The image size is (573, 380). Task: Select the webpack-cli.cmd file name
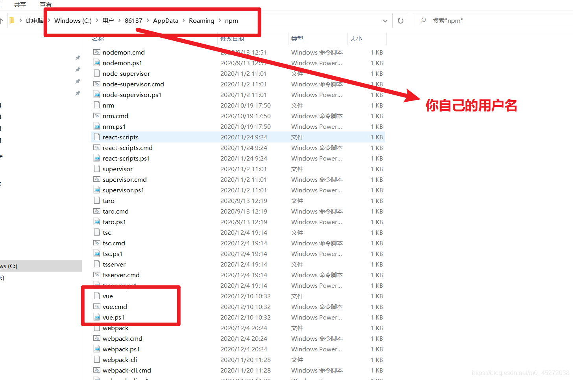click(x=127, y=370)
